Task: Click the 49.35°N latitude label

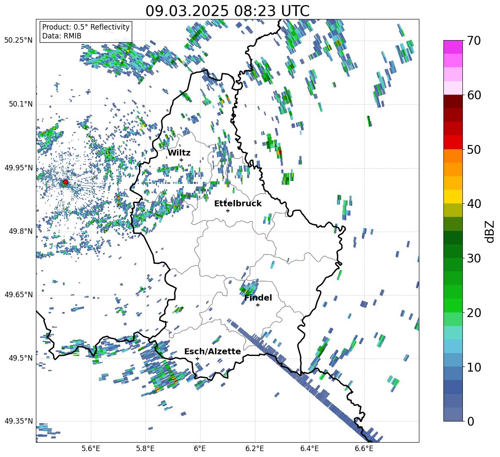Action: [19, 421]
